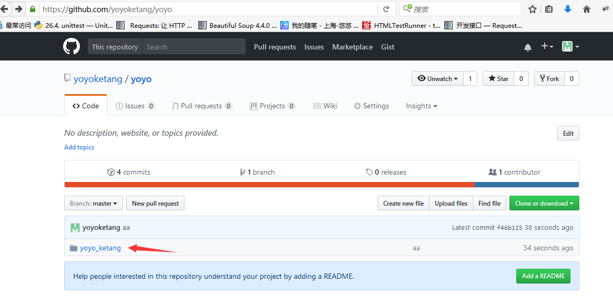613x304 pixels.
Task: Click Edit description button
Action: (568, 134)
